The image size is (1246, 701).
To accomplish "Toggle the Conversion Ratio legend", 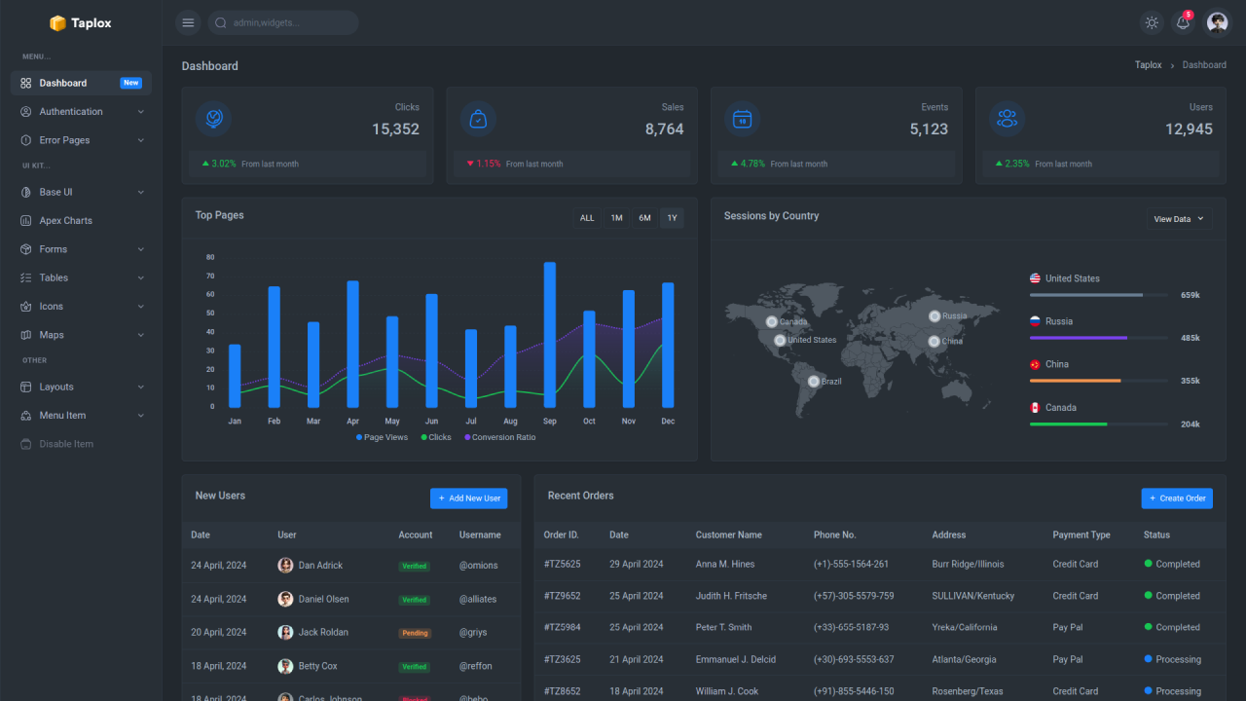I will (x=499, y=437).
